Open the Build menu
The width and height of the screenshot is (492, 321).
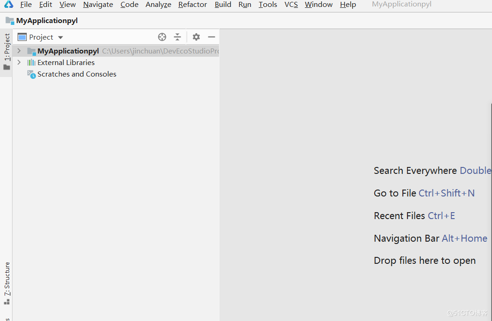coord(223,5)
